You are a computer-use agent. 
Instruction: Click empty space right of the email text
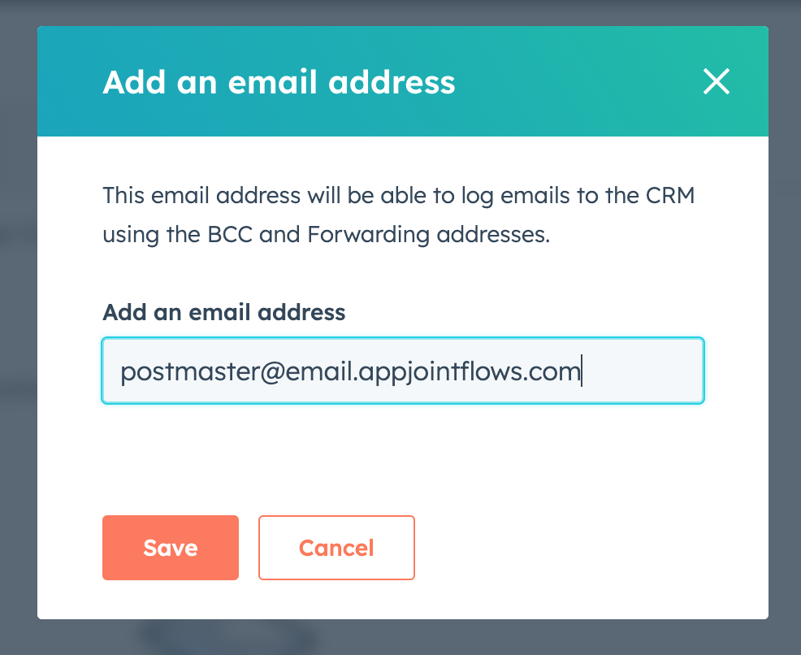(x=642, y=371)
